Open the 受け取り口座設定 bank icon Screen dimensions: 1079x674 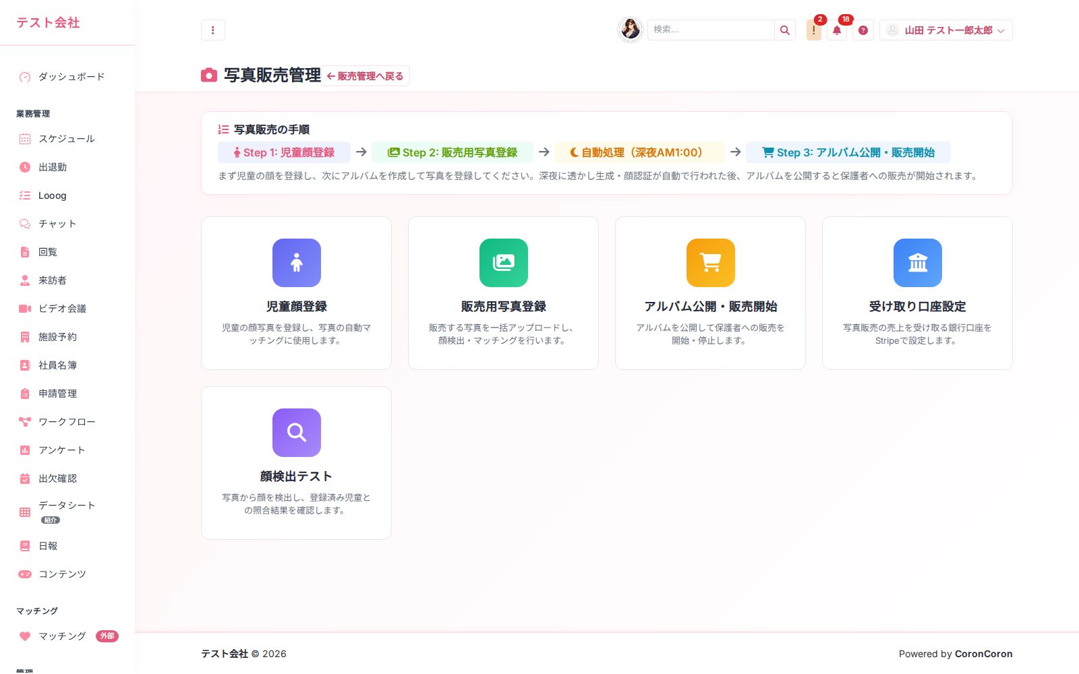(918, 263)
